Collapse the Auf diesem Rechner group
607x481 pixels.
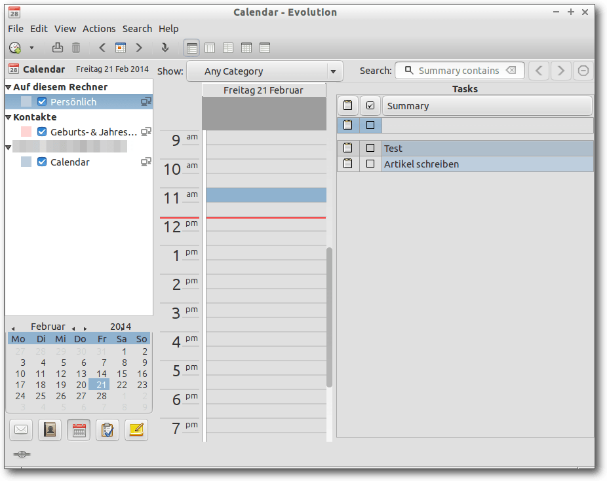tap(8, 87)
